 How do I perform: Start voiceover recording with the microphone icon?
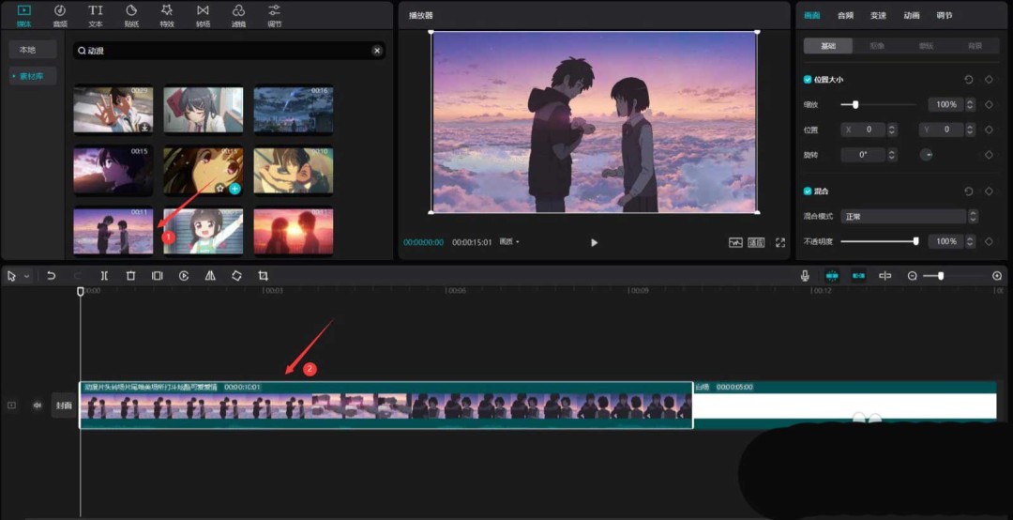[x=805, y=276]
